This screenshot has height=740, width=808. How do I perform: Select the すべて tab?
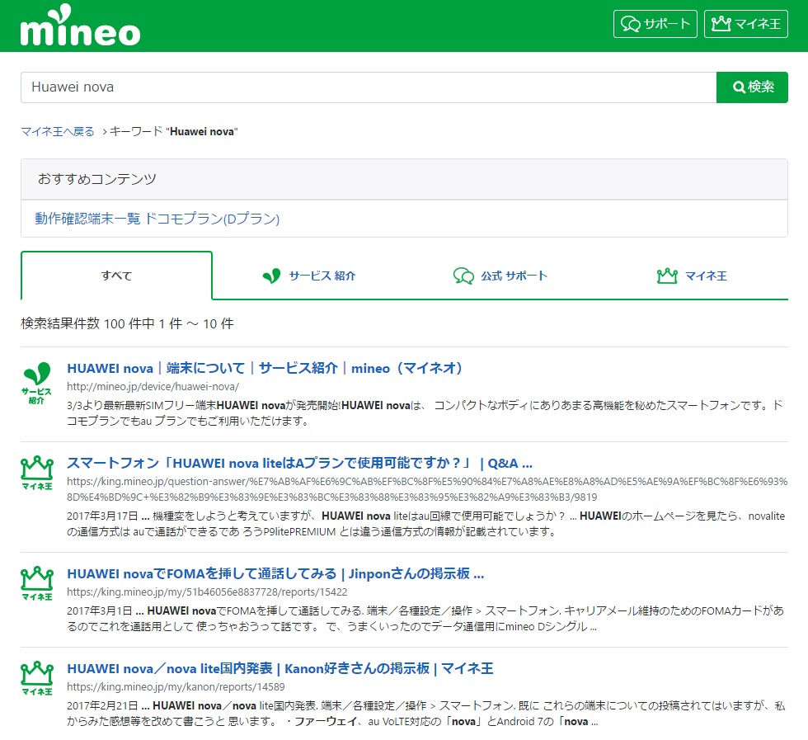pyautogui.click(x=116, y=276)
